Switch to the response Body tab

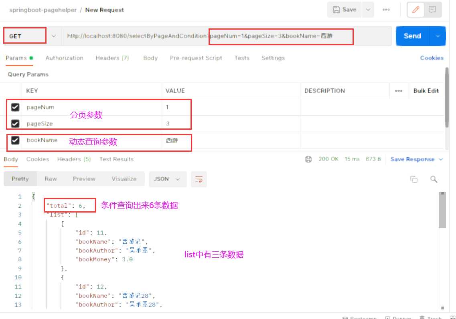tap(11, 159)
